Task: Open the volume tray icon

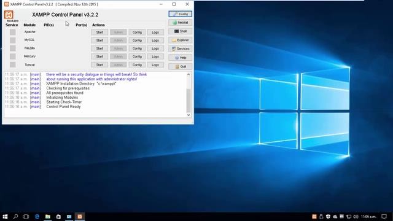Action: tap(356, 217)
